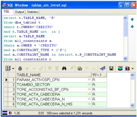
Task: Maximize the SQL Window
Action: click(x=128, y=5)
